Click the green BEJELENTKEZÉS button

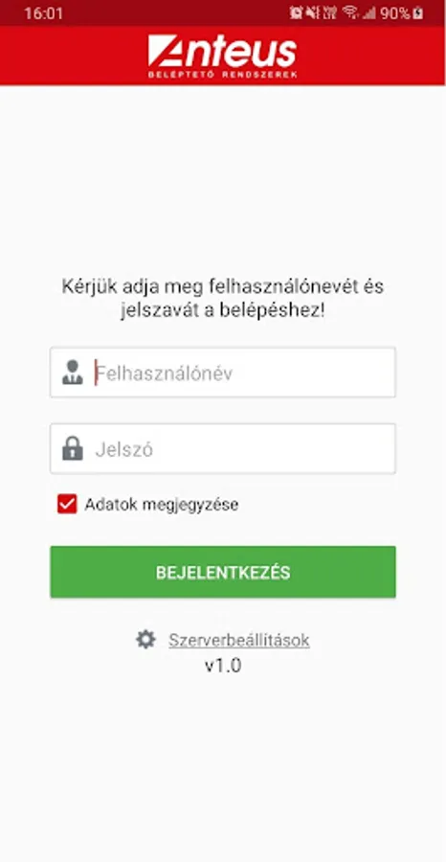222,572
